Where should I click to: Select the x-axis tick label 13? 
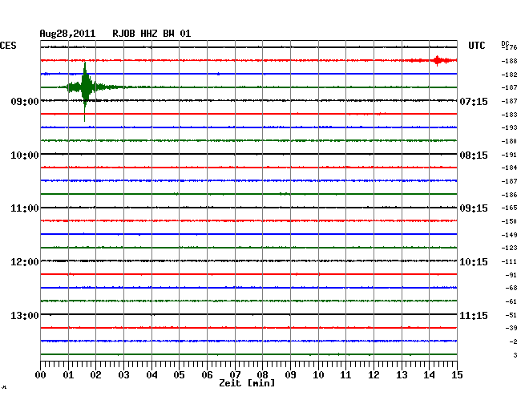pyautogui.click(x=402, y=375)
